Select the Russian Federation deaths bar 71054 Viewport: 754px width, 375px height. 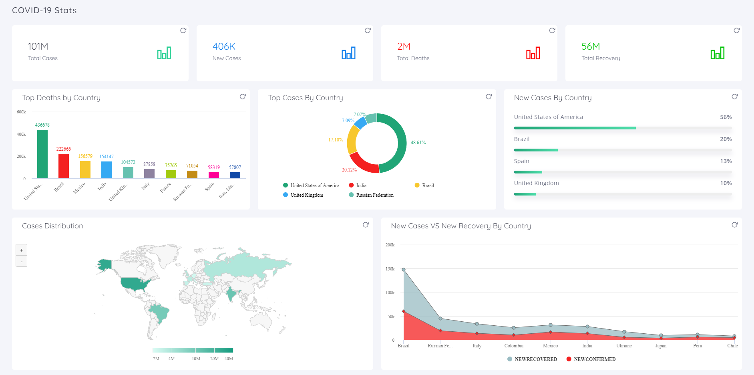pyautogui.click(x=192, y=175)
